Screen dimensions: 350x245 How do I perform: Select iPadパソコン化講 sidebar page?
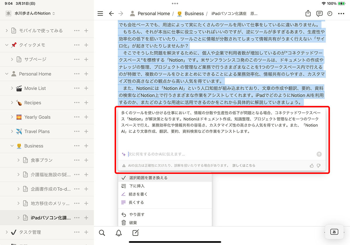(51, 218)
